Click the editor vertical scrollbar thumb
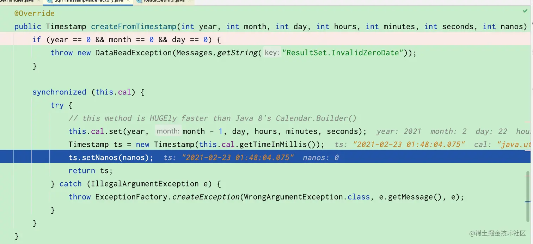Viewport: 533px width, 244px height. click(528, 197)
